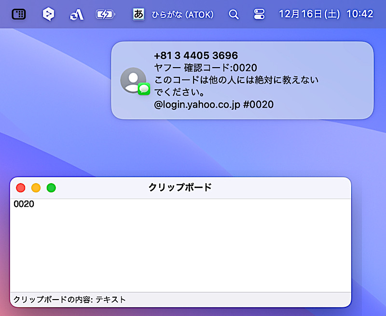The width and height of the screenshot is (386, 316).
Task: Open the ATOK input method icon
Action: [x=138, y=14]
